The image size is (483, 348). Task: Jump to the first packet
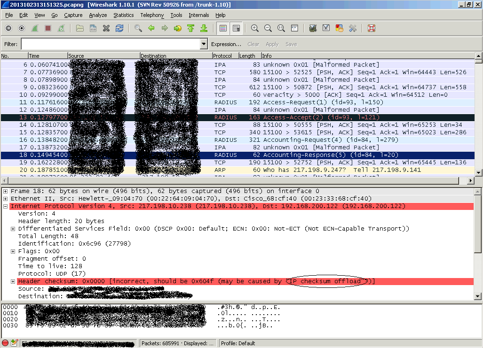click(x=190, y=28)
